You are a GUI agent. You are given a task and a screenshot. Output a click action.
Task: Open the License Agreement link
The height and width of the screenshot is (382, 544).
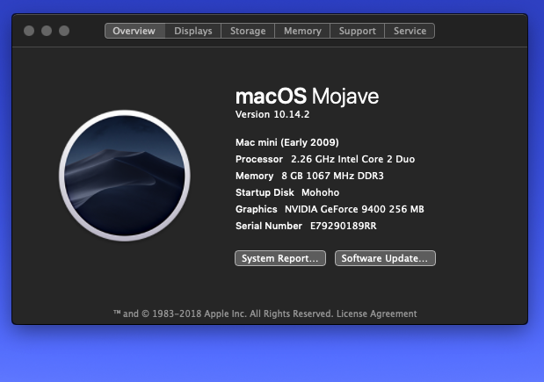pyautogui.click(x=376, y=314)
